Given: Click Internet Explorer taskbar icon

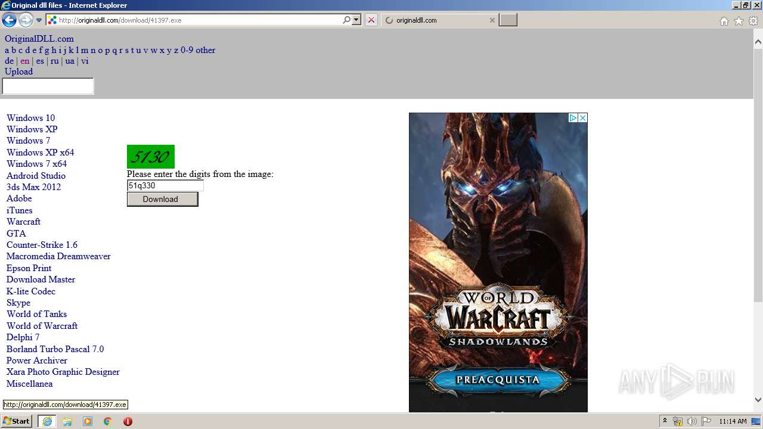Looking at the screenshot, I should coord(47,421).
